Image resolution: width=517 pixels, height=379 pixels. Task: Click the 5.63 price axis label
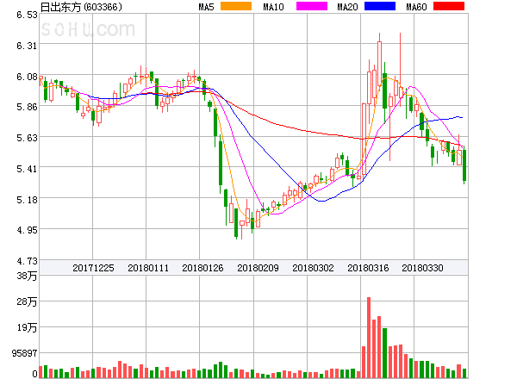pos(27,138)
